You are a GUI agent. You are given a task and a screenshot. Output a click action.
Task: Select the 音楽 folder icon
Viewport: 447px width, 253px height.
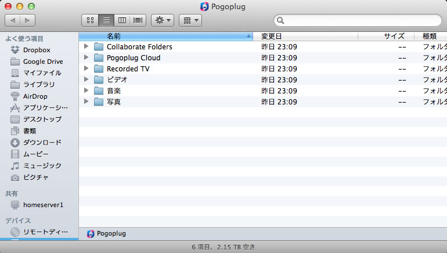click(99, 91)
